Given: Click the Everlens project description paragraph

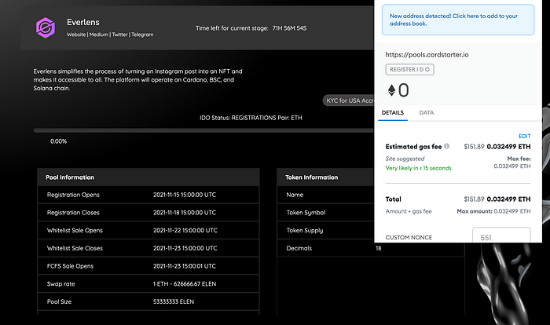Looking at the screenshot, I should pos(137,79).
